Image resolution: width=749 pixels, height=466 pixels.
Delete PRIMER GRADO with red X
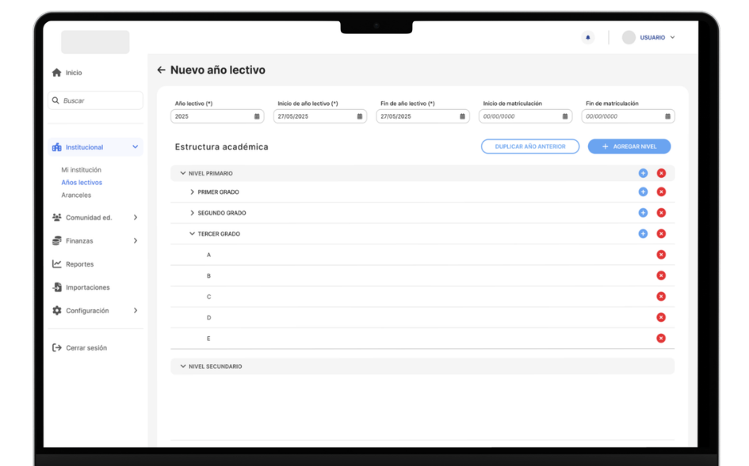pyautogui.click(x=661, y=191)
